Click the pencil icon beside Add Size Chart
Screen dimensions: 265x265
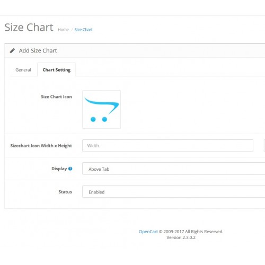tap(12, 51)
